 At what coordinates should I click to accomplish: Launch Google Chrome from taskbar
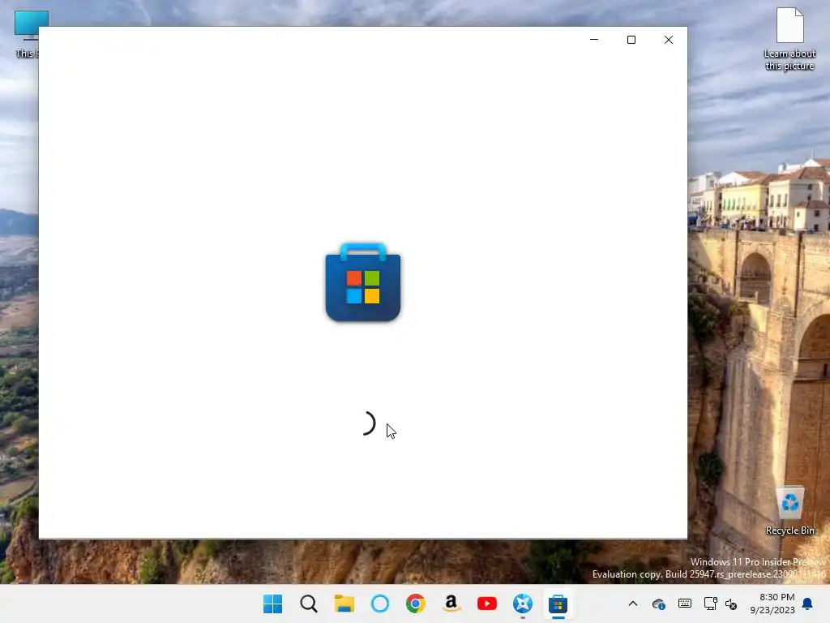coord(416,604)
